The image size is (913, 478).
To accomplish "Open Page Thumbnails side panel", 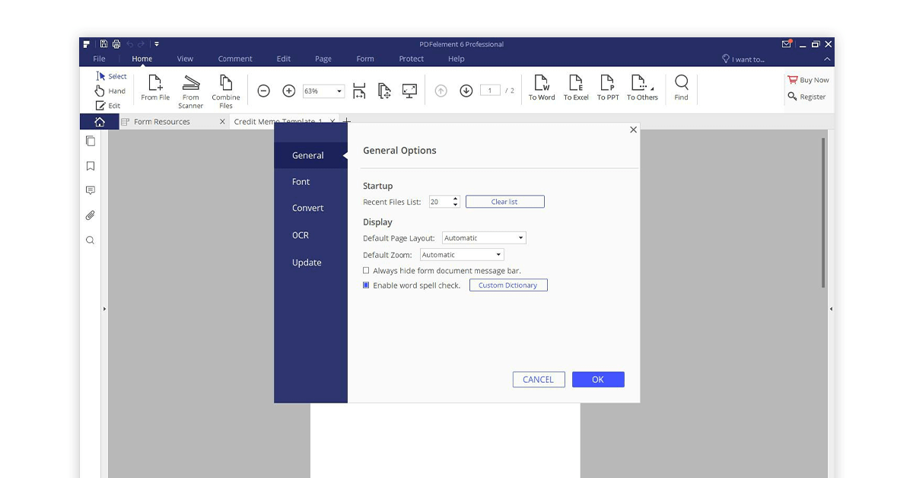I will click(x=91, y=141).
